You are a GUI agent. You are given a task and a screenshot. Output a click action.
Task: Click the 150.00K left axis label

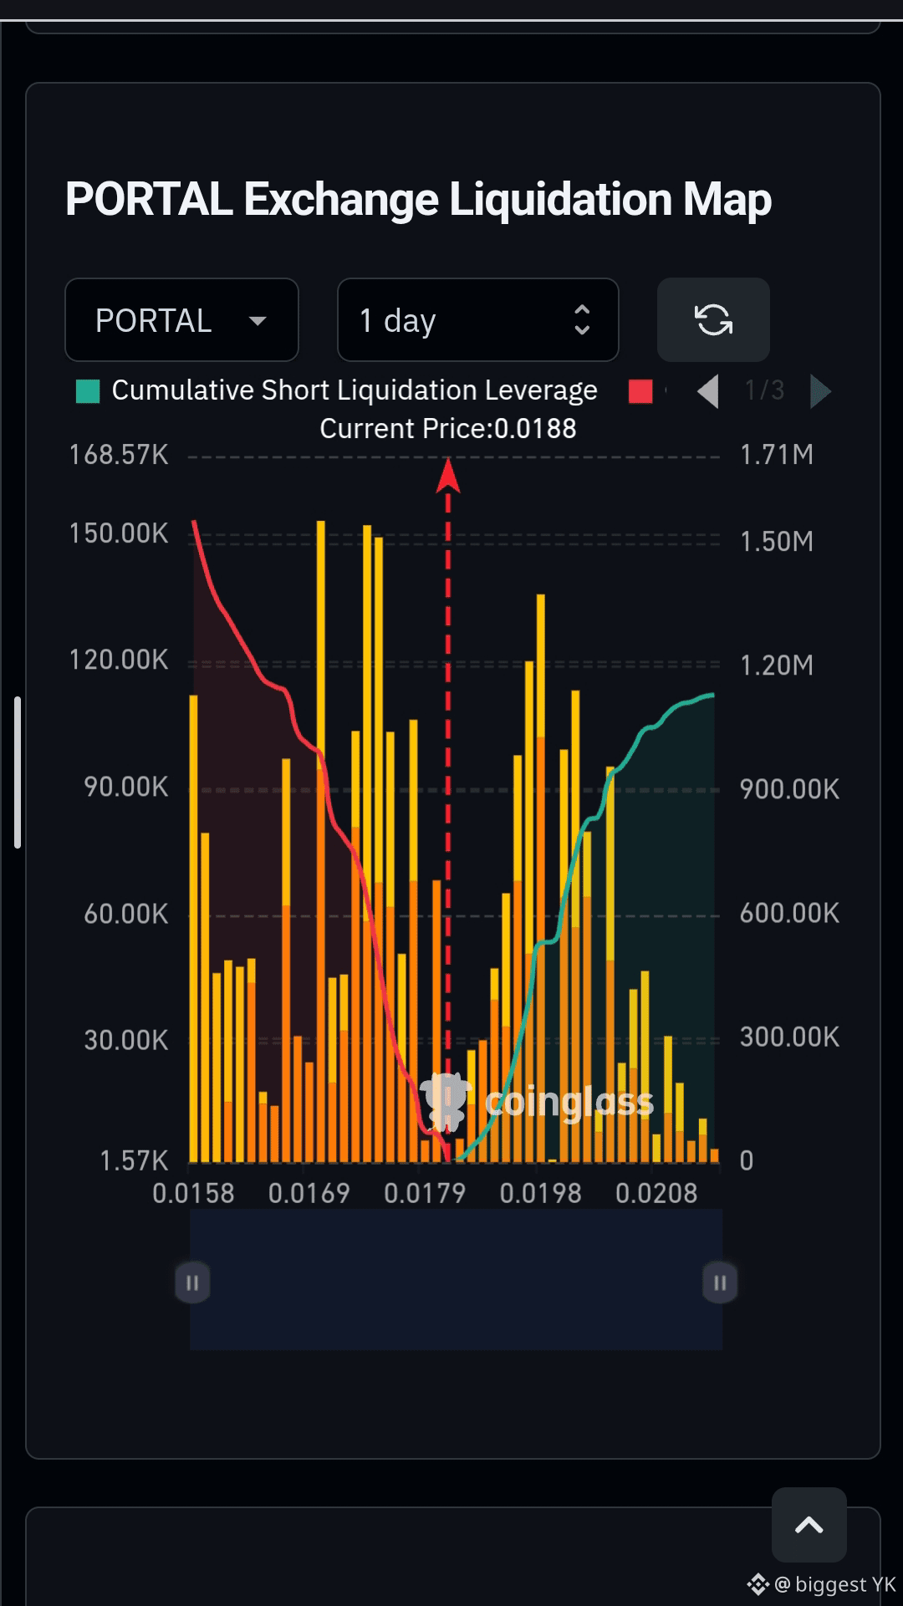[x=119, y=533]
